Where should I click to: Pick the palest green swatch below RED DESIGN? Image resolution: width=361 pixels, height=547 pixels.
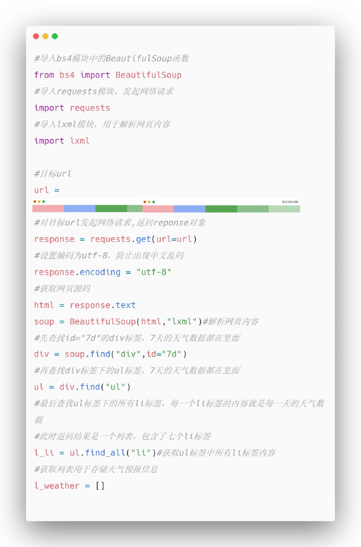(x=284, y=209)
